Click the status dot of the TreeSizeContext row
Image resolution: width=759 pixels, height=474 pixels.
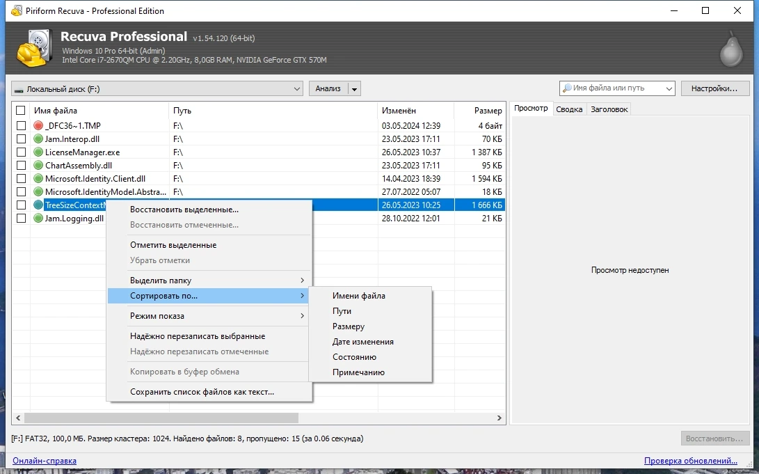coord(38,205)
